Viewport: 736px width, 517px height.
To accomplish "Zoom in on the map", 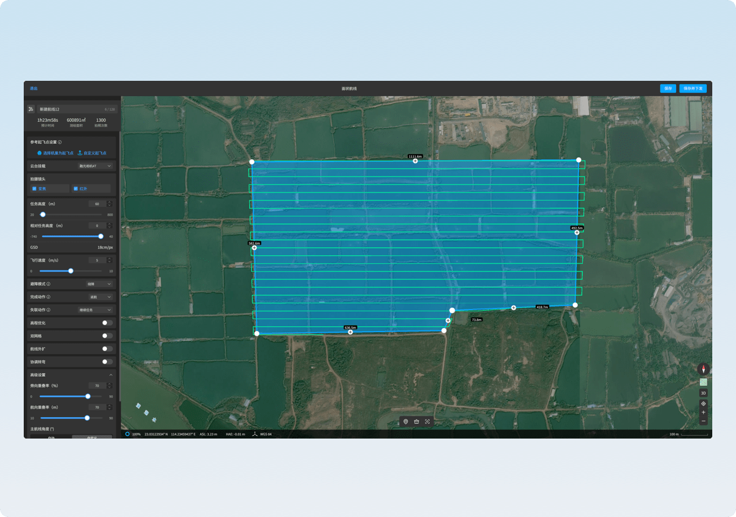I will pos(703,412).
